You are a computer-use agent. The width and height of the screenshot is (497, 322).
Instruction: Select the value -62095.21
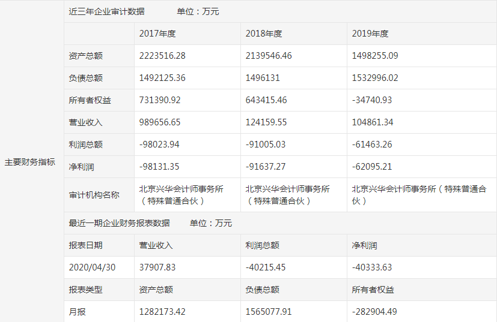pyautogui.click(x=372, y=166)
